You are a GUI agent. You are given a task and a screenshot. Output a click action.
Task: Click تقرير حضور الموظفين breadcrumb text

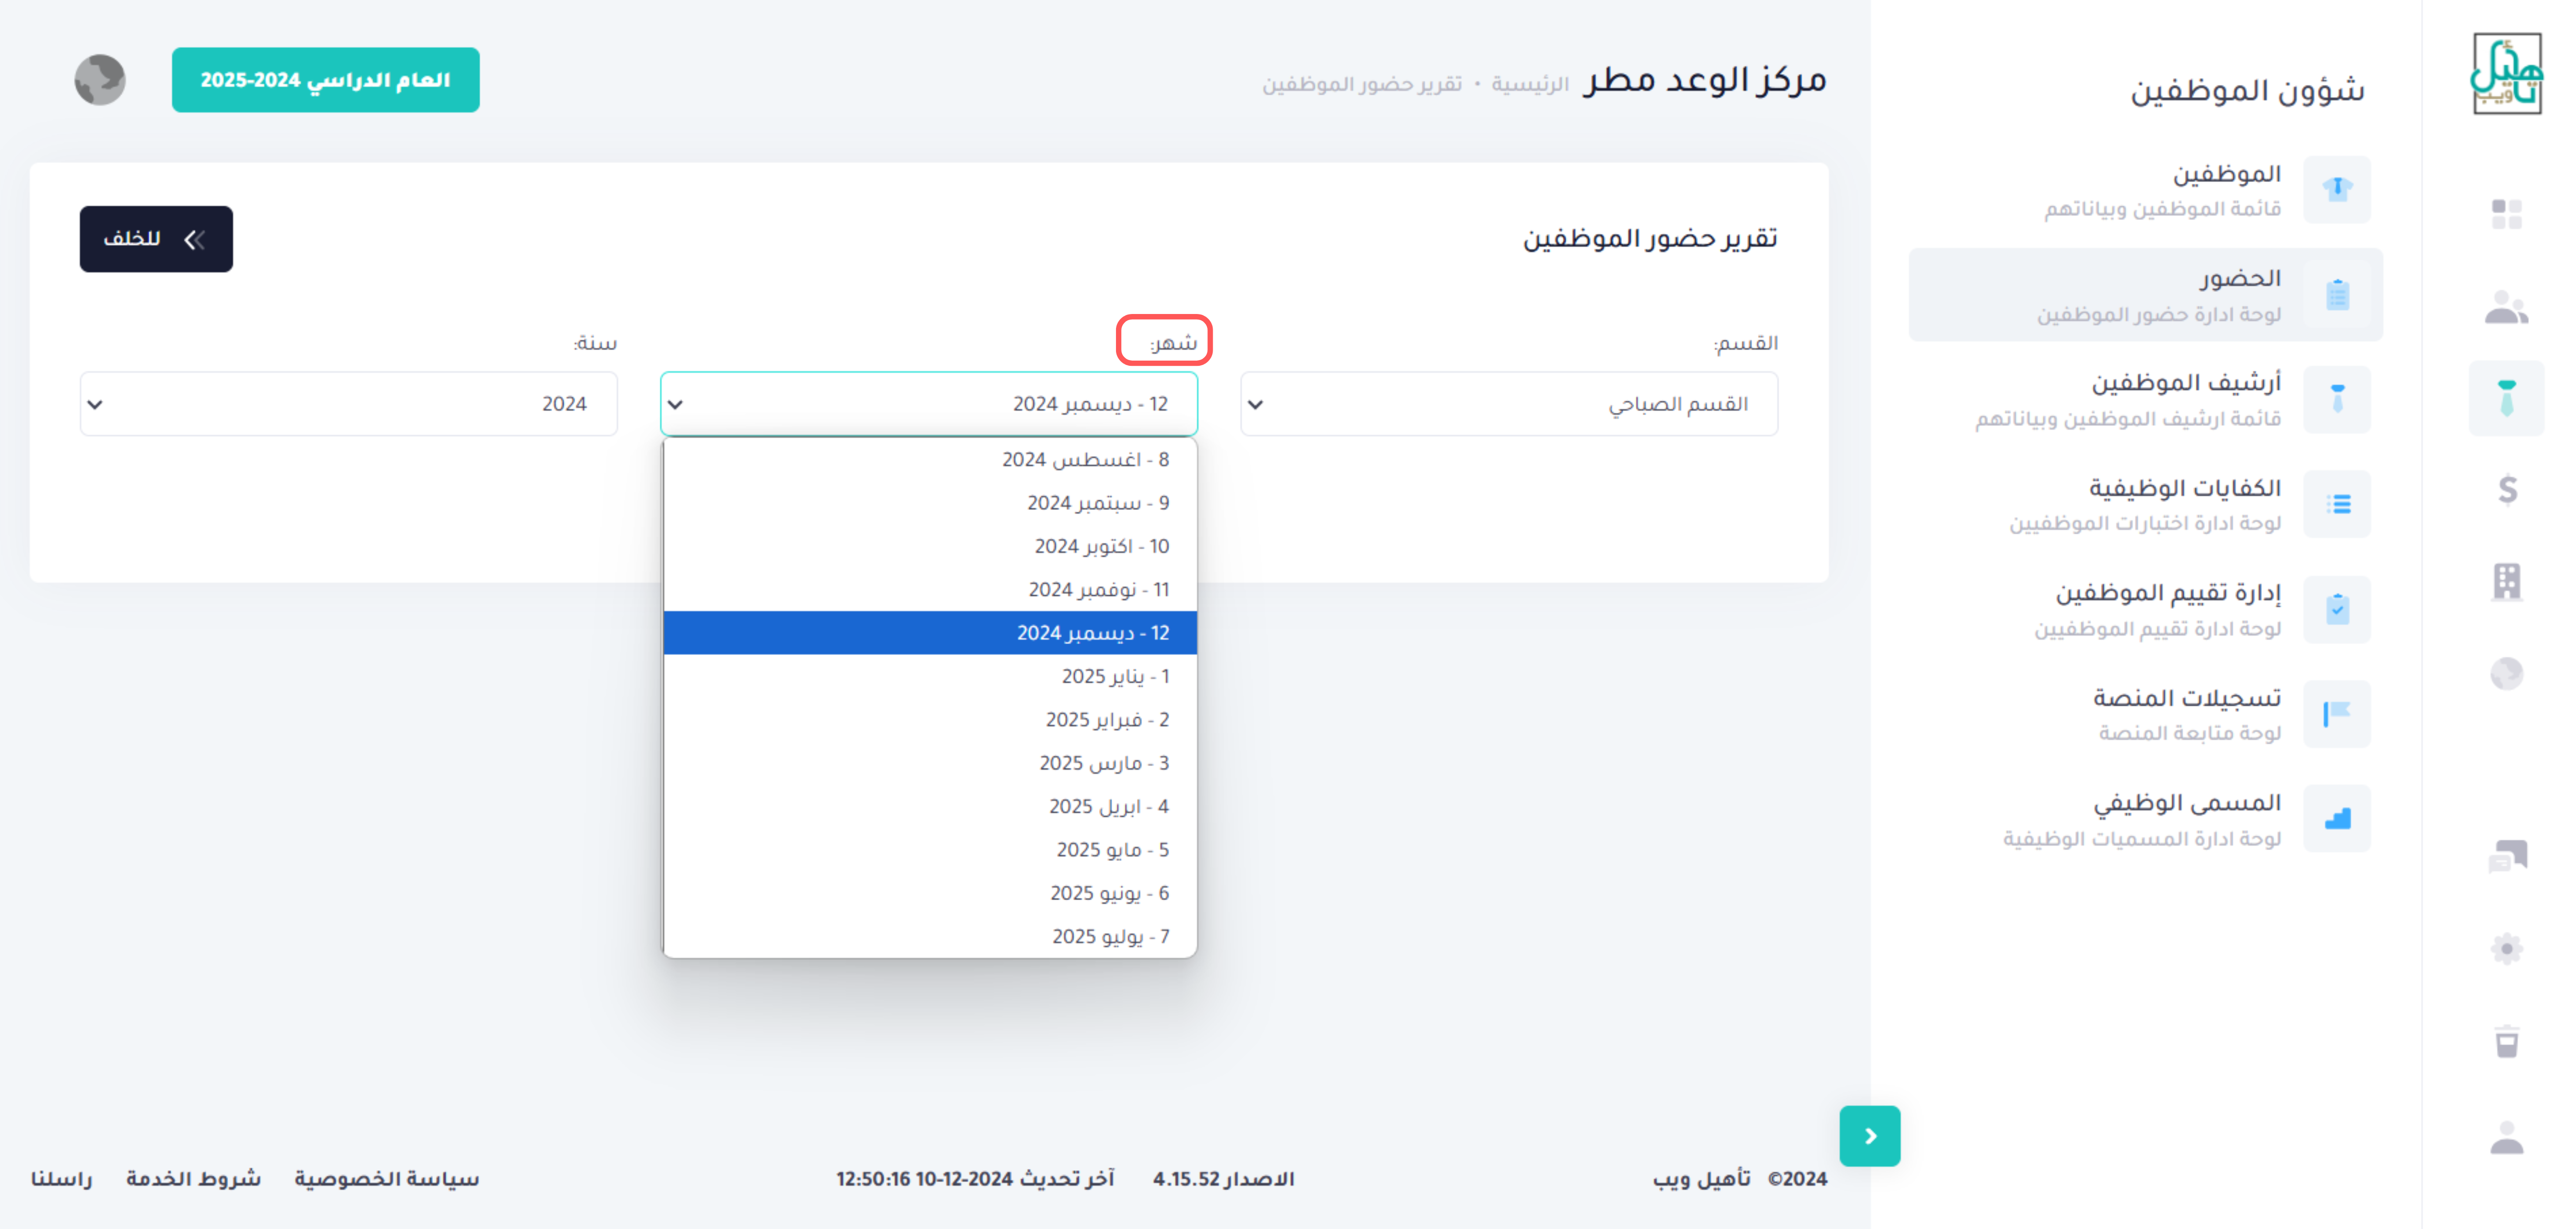[x=1361, y=84]
